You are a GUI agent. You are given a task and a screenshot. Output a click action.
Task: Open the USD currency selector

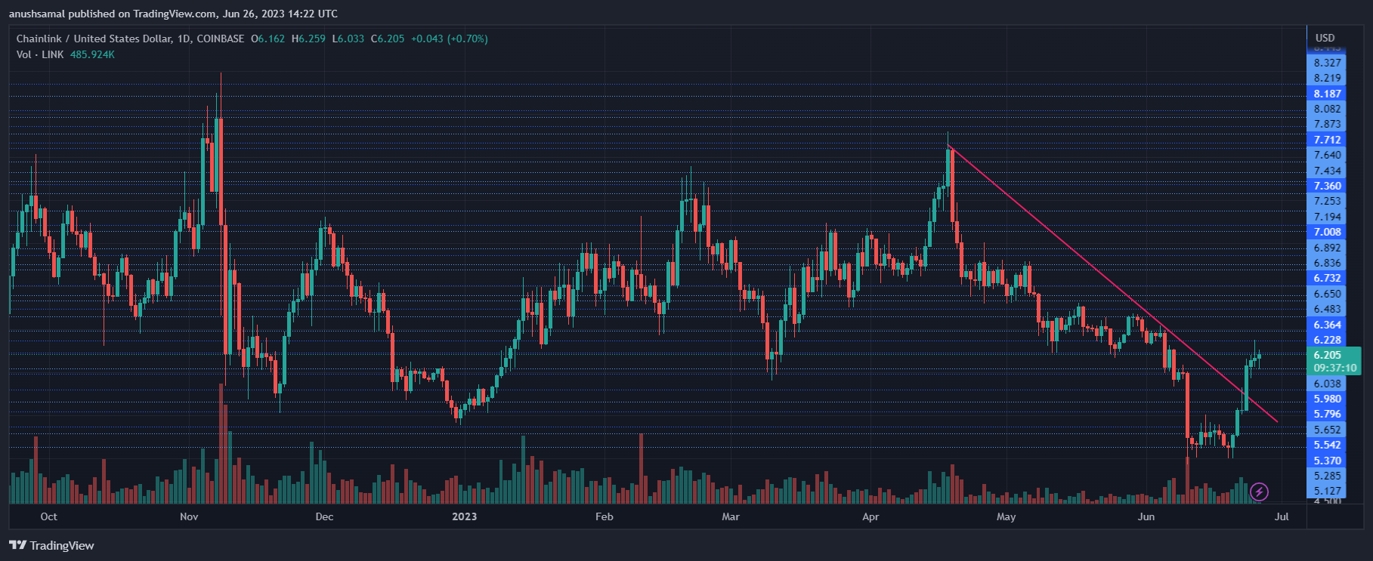point(1325,38)
